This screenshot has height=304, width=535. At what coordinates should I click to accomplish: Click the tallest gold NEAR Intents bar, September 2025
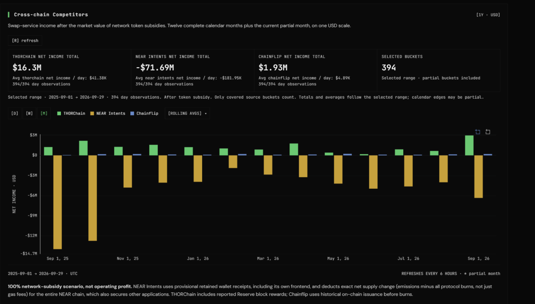pos(58,202)
